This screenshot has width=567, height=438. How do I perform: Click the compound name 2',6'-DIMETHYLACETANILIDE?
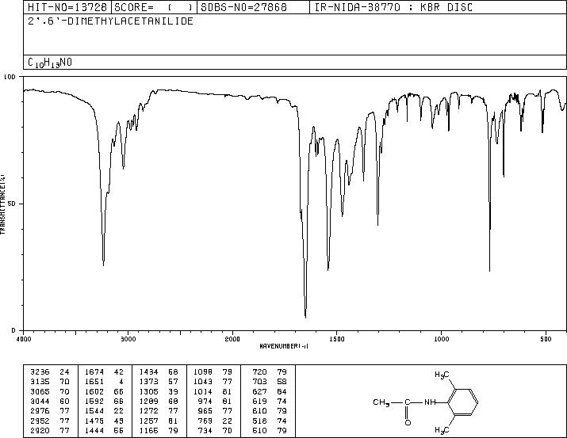[x=110, y=21]
